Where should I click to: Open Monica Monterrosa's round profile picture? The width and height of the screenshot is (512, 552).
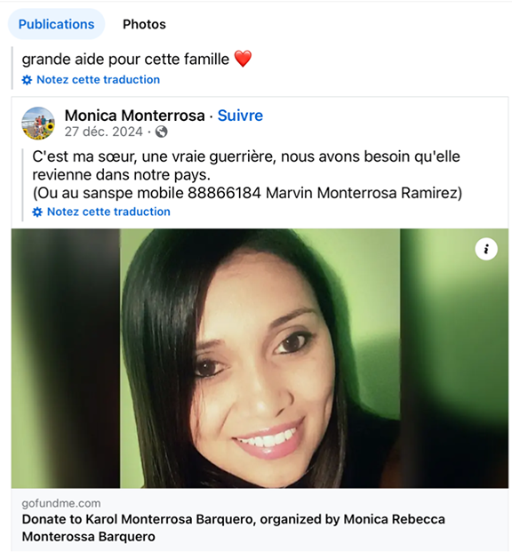tap(38, 124)
